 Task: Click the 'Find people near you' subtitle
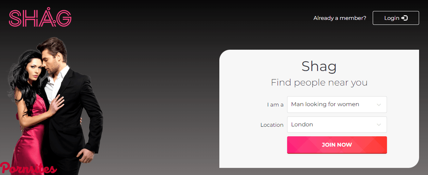tap(319, 83)
